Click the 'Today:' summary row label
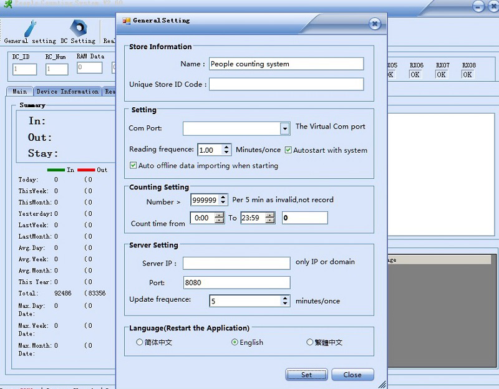Image resolution: width=499 pixels, height=389 pixels. (x=28, y=180)
